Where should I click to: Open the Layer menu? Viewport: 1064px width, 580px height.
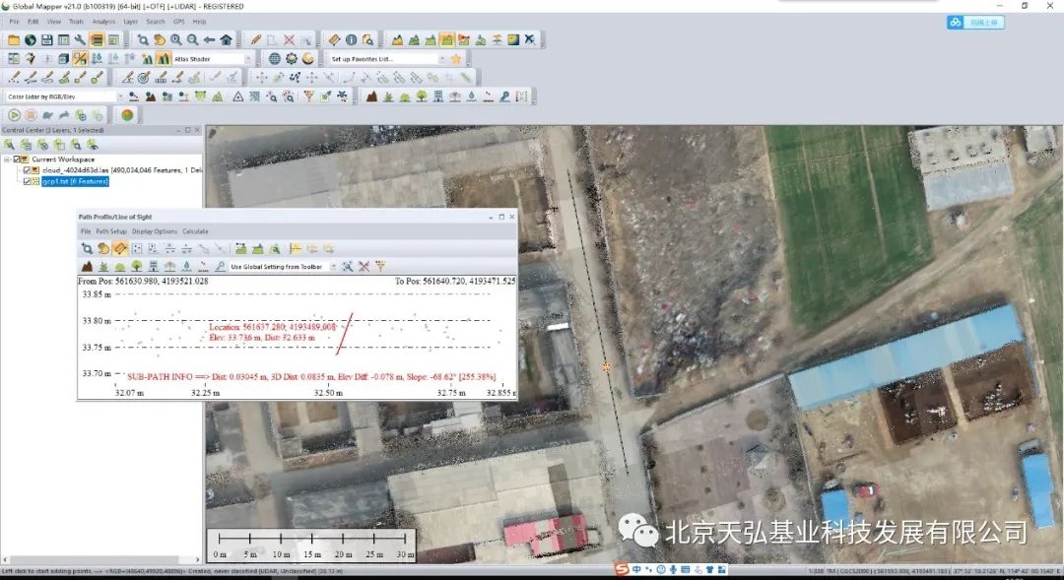click(130, 22)
